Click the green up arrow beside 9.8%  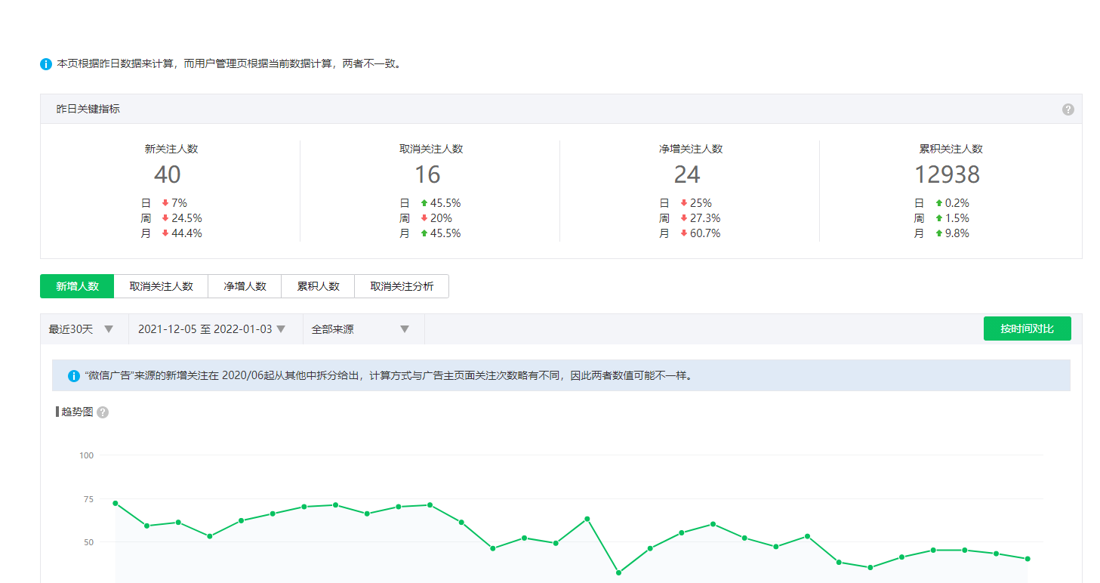(938, 233)
